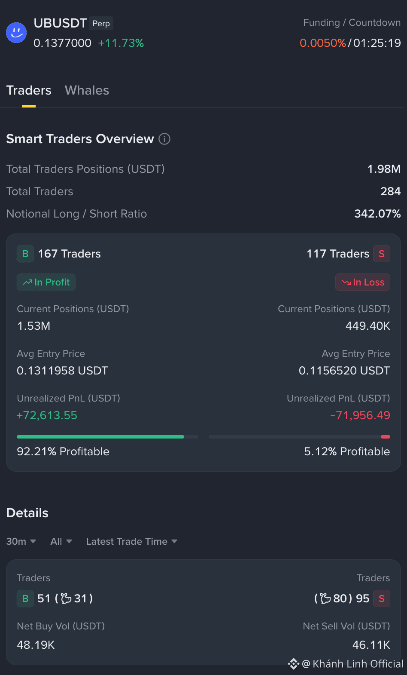This screenshot has height=675, width=407.
Task: Open the Latest Trade Time sort dropdown
Action: coord(132,541)
